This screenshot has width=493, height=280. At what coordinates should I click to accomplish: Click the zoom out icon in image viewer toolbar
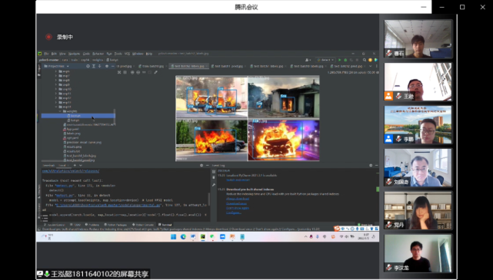pyautogui.click(x=138, y=72)
